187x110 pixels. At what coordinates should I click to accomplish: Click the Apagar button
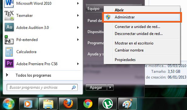(x=96, y=87)
